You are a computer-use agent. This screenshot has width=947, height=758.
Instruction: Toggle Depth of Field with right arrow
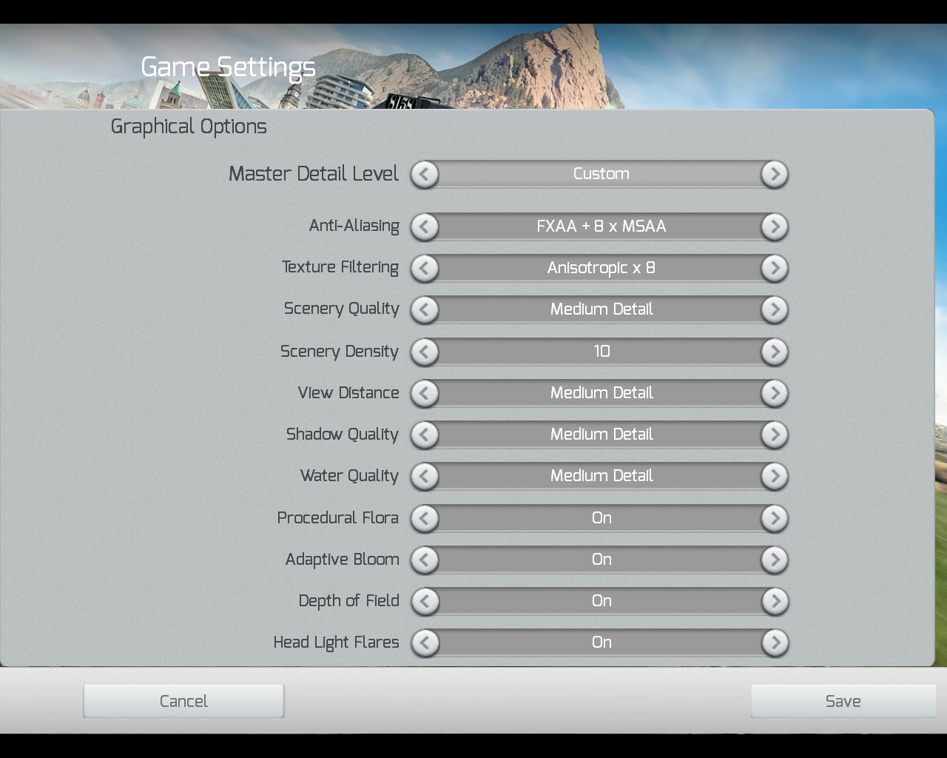(x=775, y=602)
